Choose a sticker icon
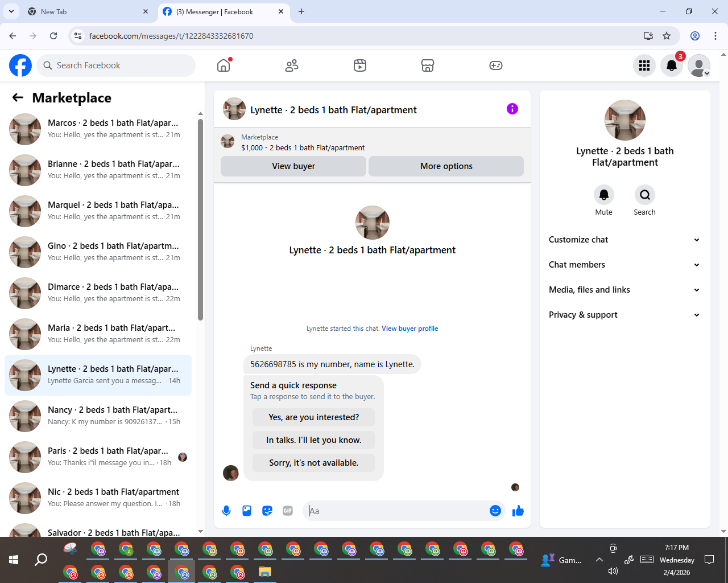Viewport: 728px width, 583px height. [x=267, y=511]
